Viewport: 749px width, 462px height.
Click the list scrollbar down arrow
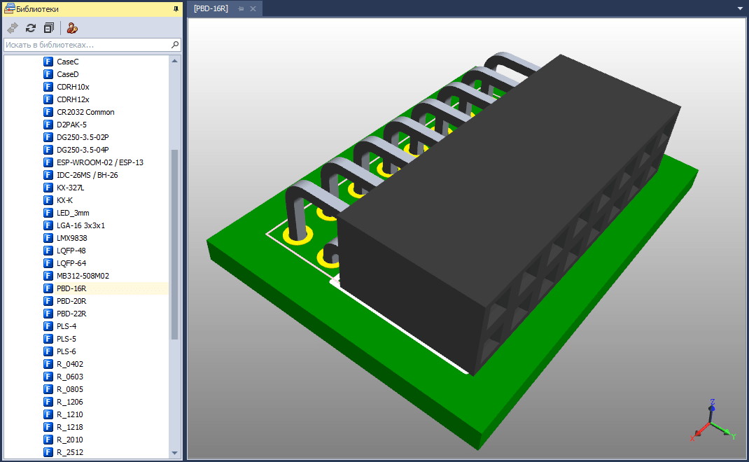pyautogui.click(x=174, y=452)
